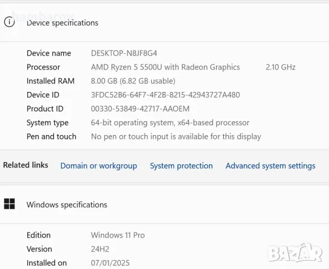Viewport: 329px width, 269px height.
Task: Select processor text AMD Ryzen 5 5500U
Action: point(126,67)
